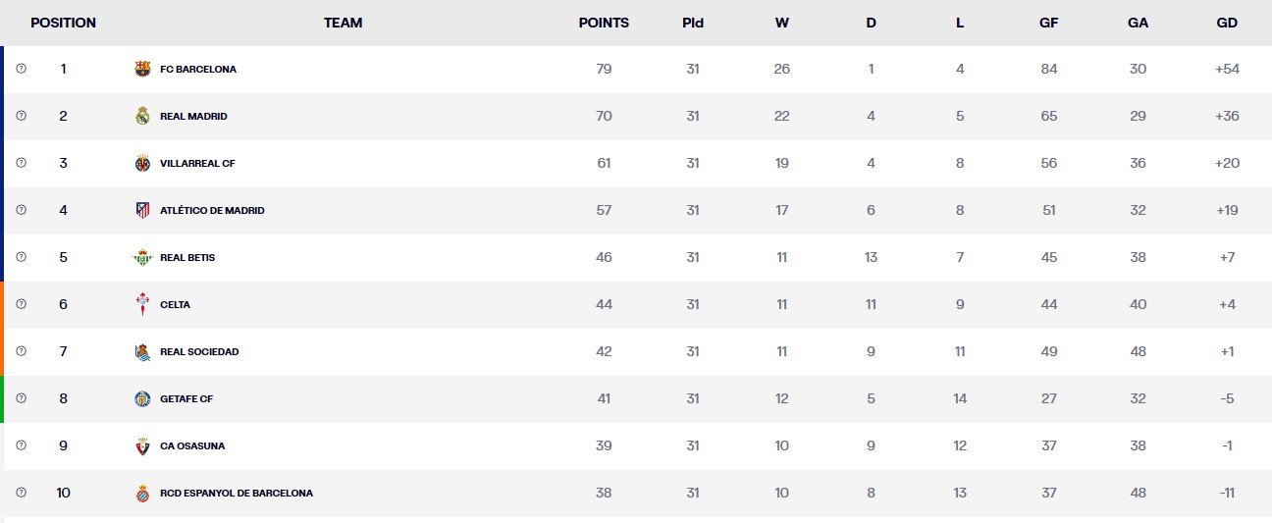Image resolution: width=1272 pixels, height=523 pixels.
Task: Open the CA Osasuna team link
Action: tap(192, 446)
